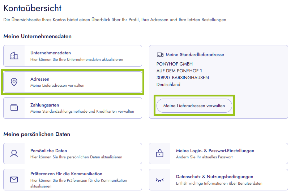The image size is (295, 194).
Task: Open the Zahlungsarten card title
Action: point(45,105)
